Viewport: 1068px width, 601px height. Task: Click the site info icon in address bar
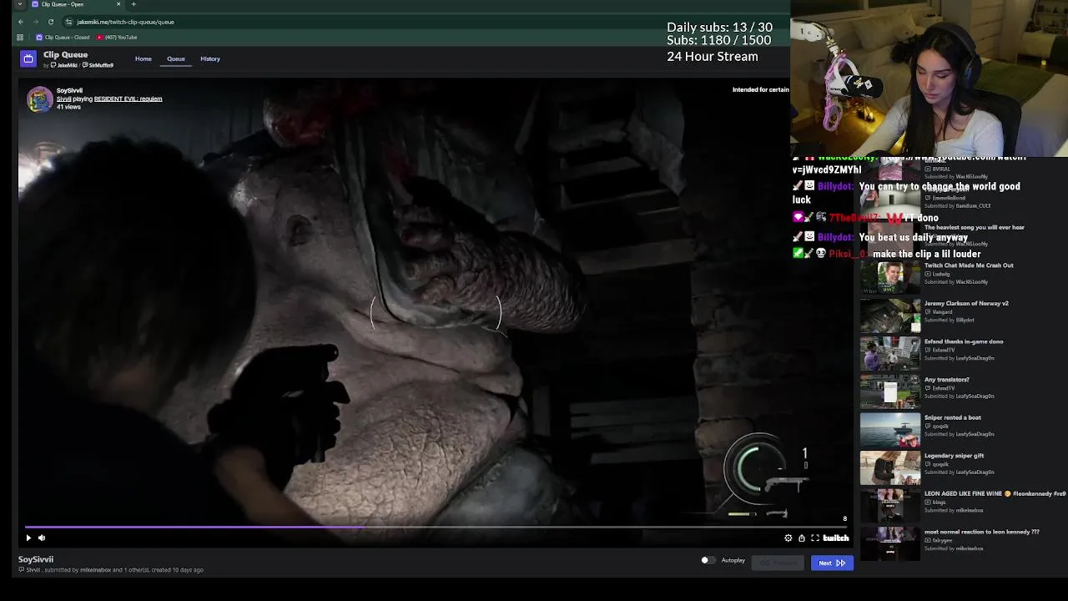point(69,22)
